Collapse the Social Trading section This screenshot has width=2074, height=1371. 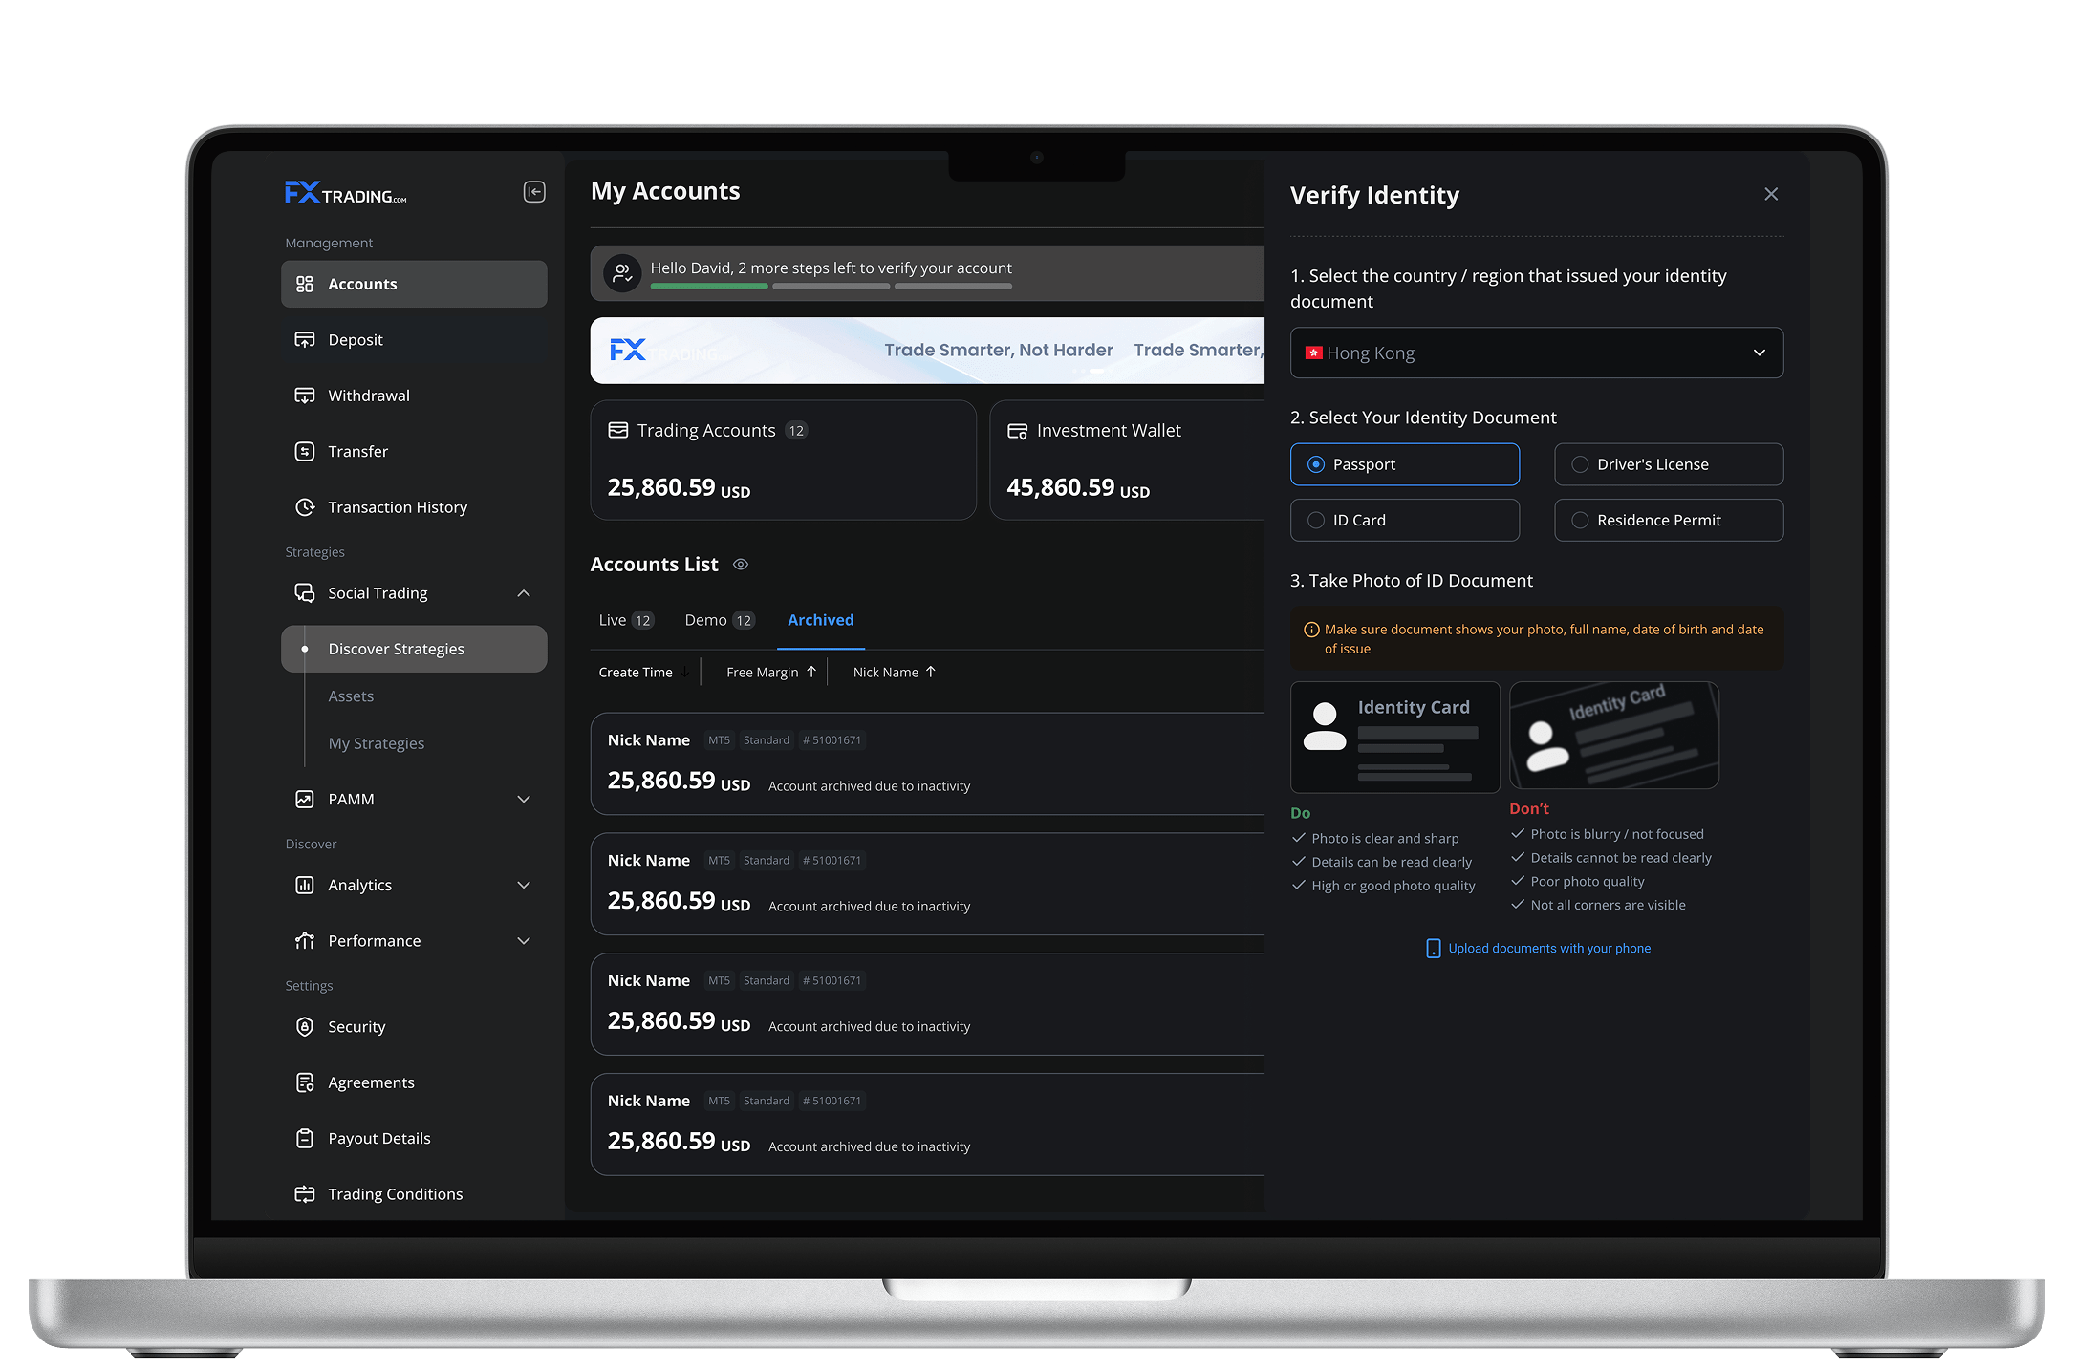(524, 593)
